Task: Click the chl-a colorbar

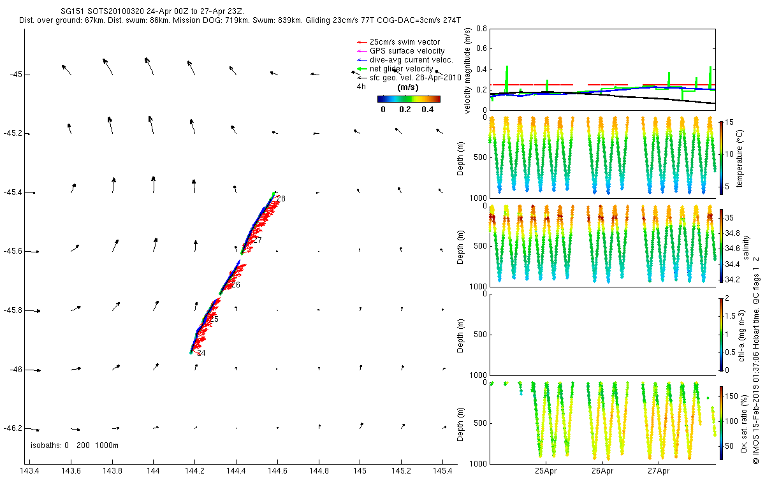Action: [x=721, y=333]
